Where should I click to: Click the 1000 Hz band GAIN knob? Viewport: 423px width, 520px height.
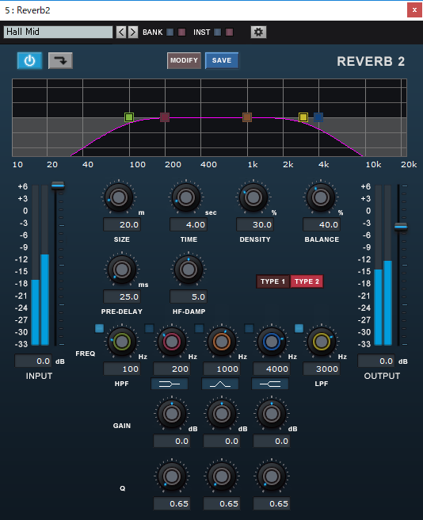(222, 414)
